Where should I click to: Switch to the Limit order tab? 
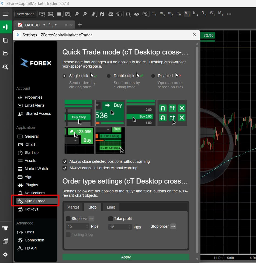pyautogui.click(x=111, y=207)
